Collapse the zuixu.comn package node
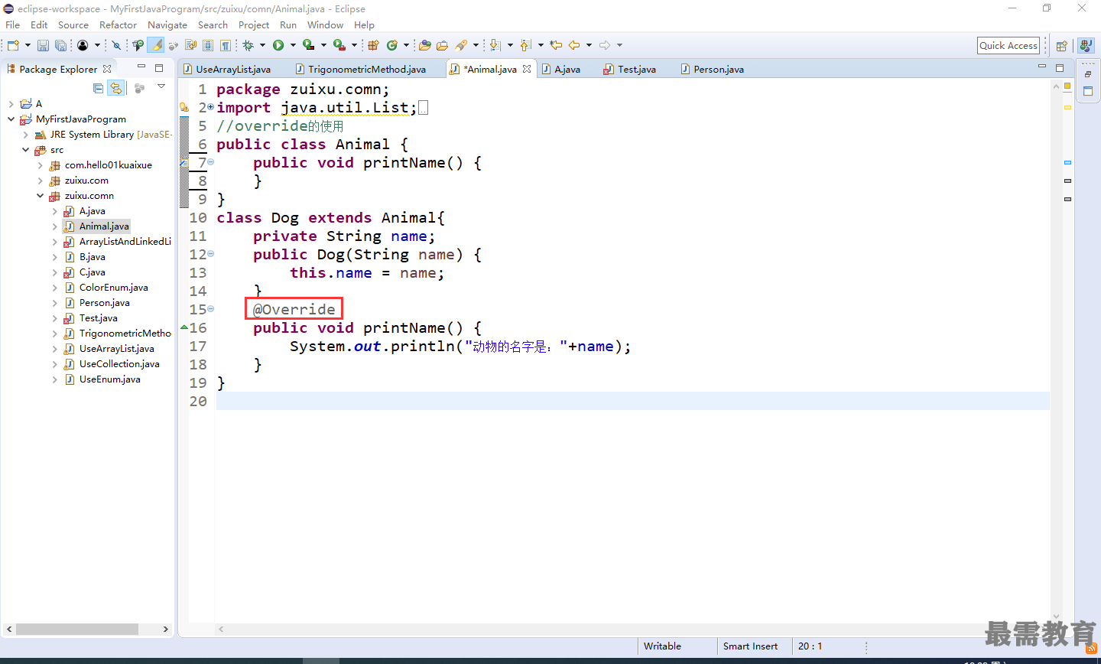This screenshot has width=1101, height=664. pos(40,196)
